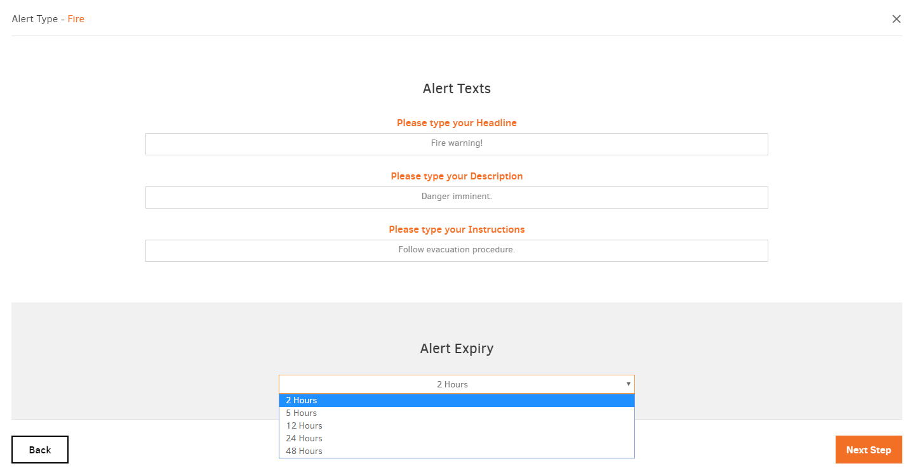The height and width of the screenshot is (473, 915).
Task: Click the 'Alert Texts' section heading
Action: click(457, 89)
